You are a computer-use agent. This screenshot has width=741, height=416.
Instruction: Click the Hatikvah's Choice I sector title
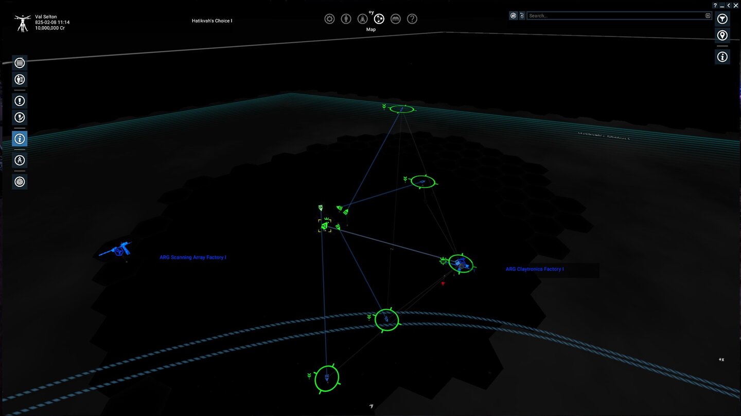pos(212,21)
